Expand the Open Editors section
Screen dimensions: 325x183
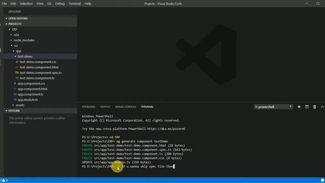click(41, 18)
